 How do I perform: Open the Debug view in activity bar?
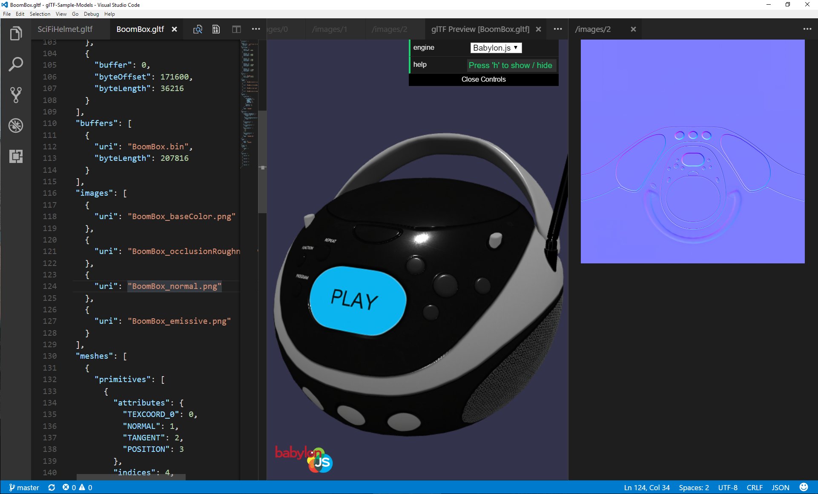pos(16,126)
